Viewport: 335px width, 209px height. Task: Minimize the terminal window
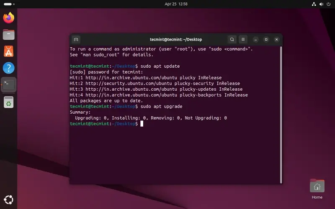coord(255,39)
